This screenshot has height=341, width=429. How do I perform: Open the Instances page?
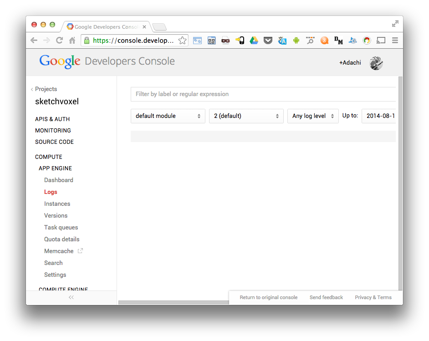point(57,204)
